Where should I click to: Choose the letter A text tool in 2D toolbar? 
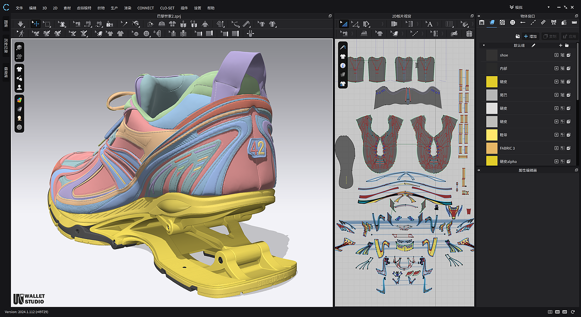coord(429,24)
